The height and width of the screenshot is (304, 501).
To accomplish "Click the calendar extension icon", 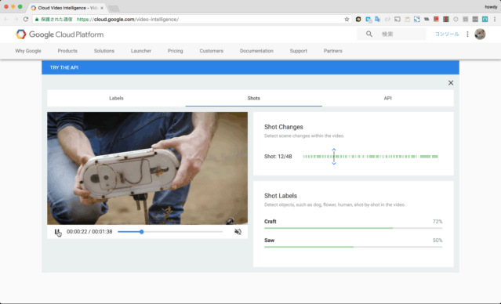I will click(x=407, y=19).
